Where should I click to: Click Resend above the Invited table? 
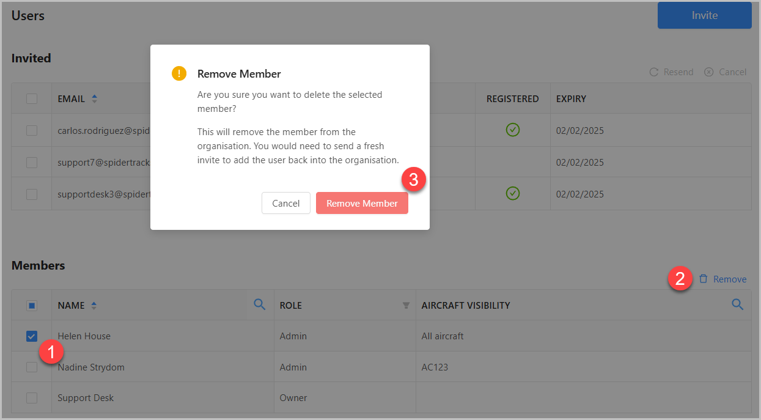[x=678, y=72]
